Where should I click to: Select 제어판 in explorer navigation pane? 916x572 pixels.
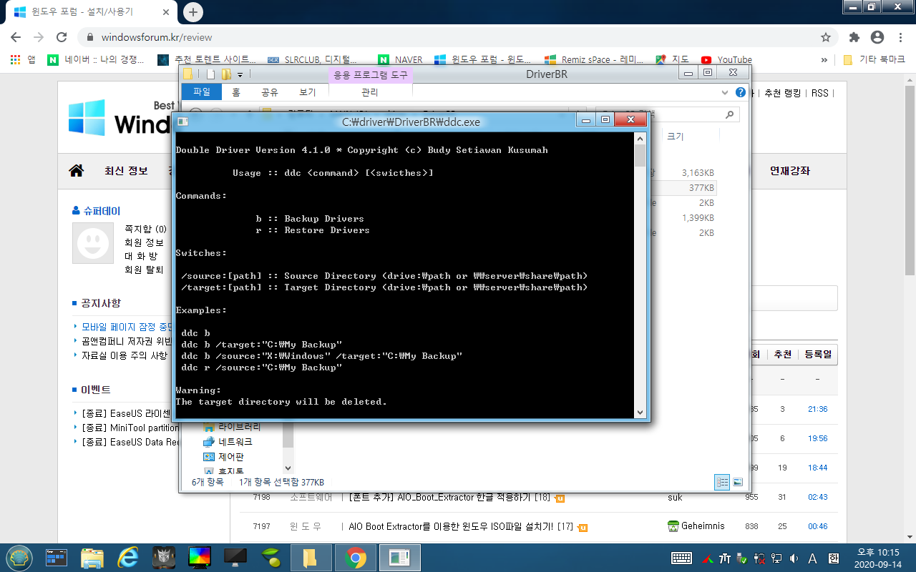(224, 456)
